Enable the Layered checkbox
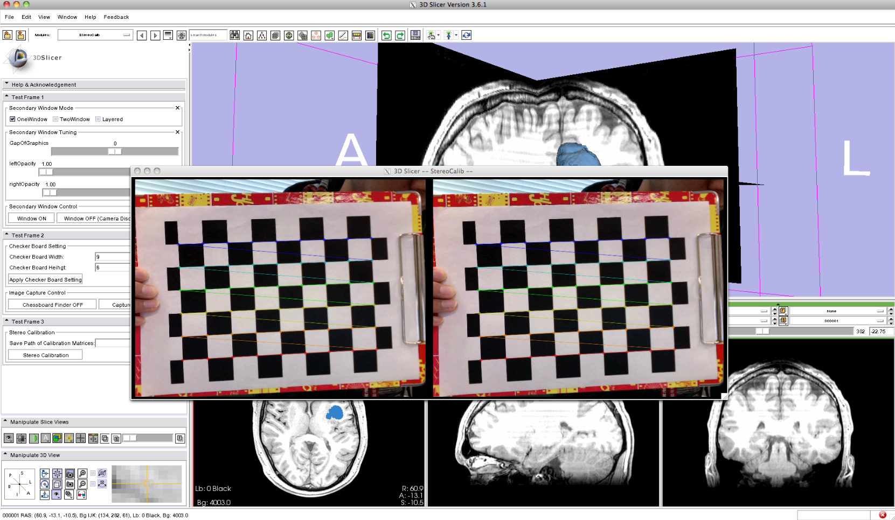Image resolution: width=895 pixels, height=520 pixels. 98,120
